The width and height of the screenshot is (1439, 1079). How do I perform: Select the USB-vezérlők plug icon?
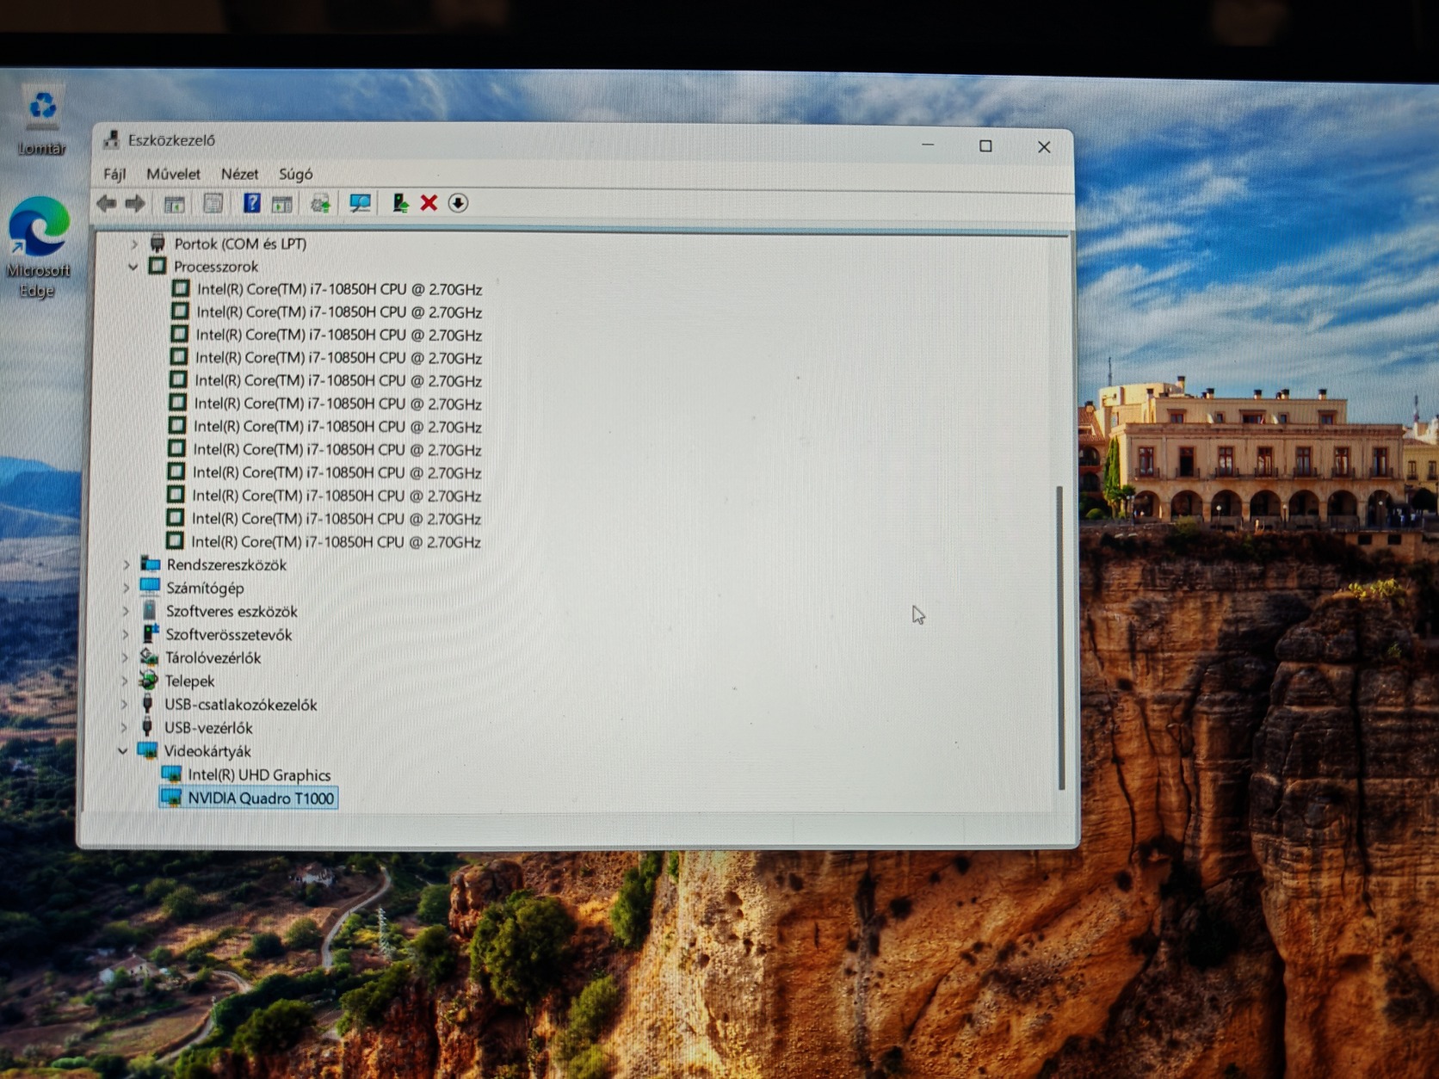click(147, 727)
